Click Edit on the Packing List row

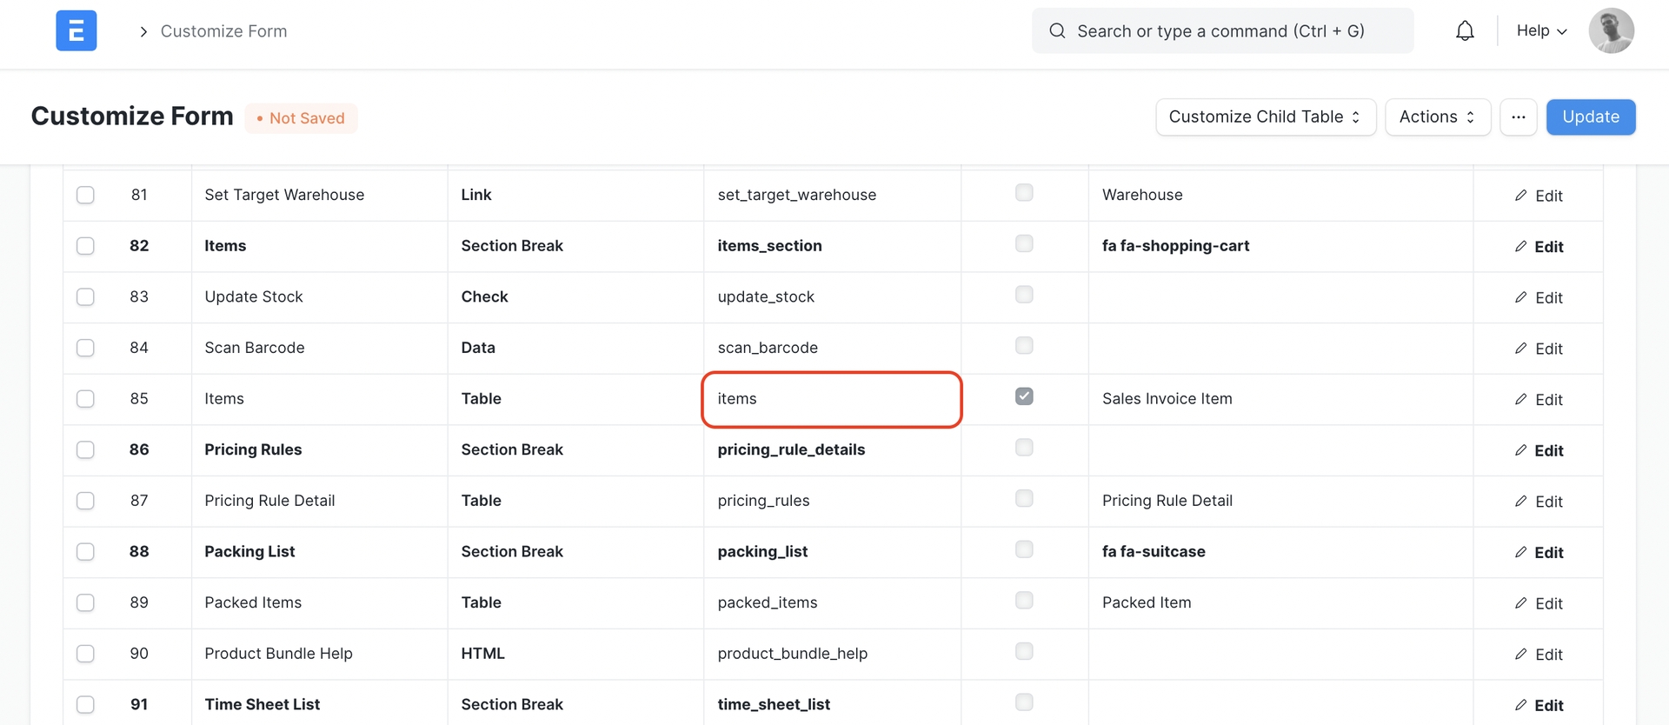click(1539, 552)
